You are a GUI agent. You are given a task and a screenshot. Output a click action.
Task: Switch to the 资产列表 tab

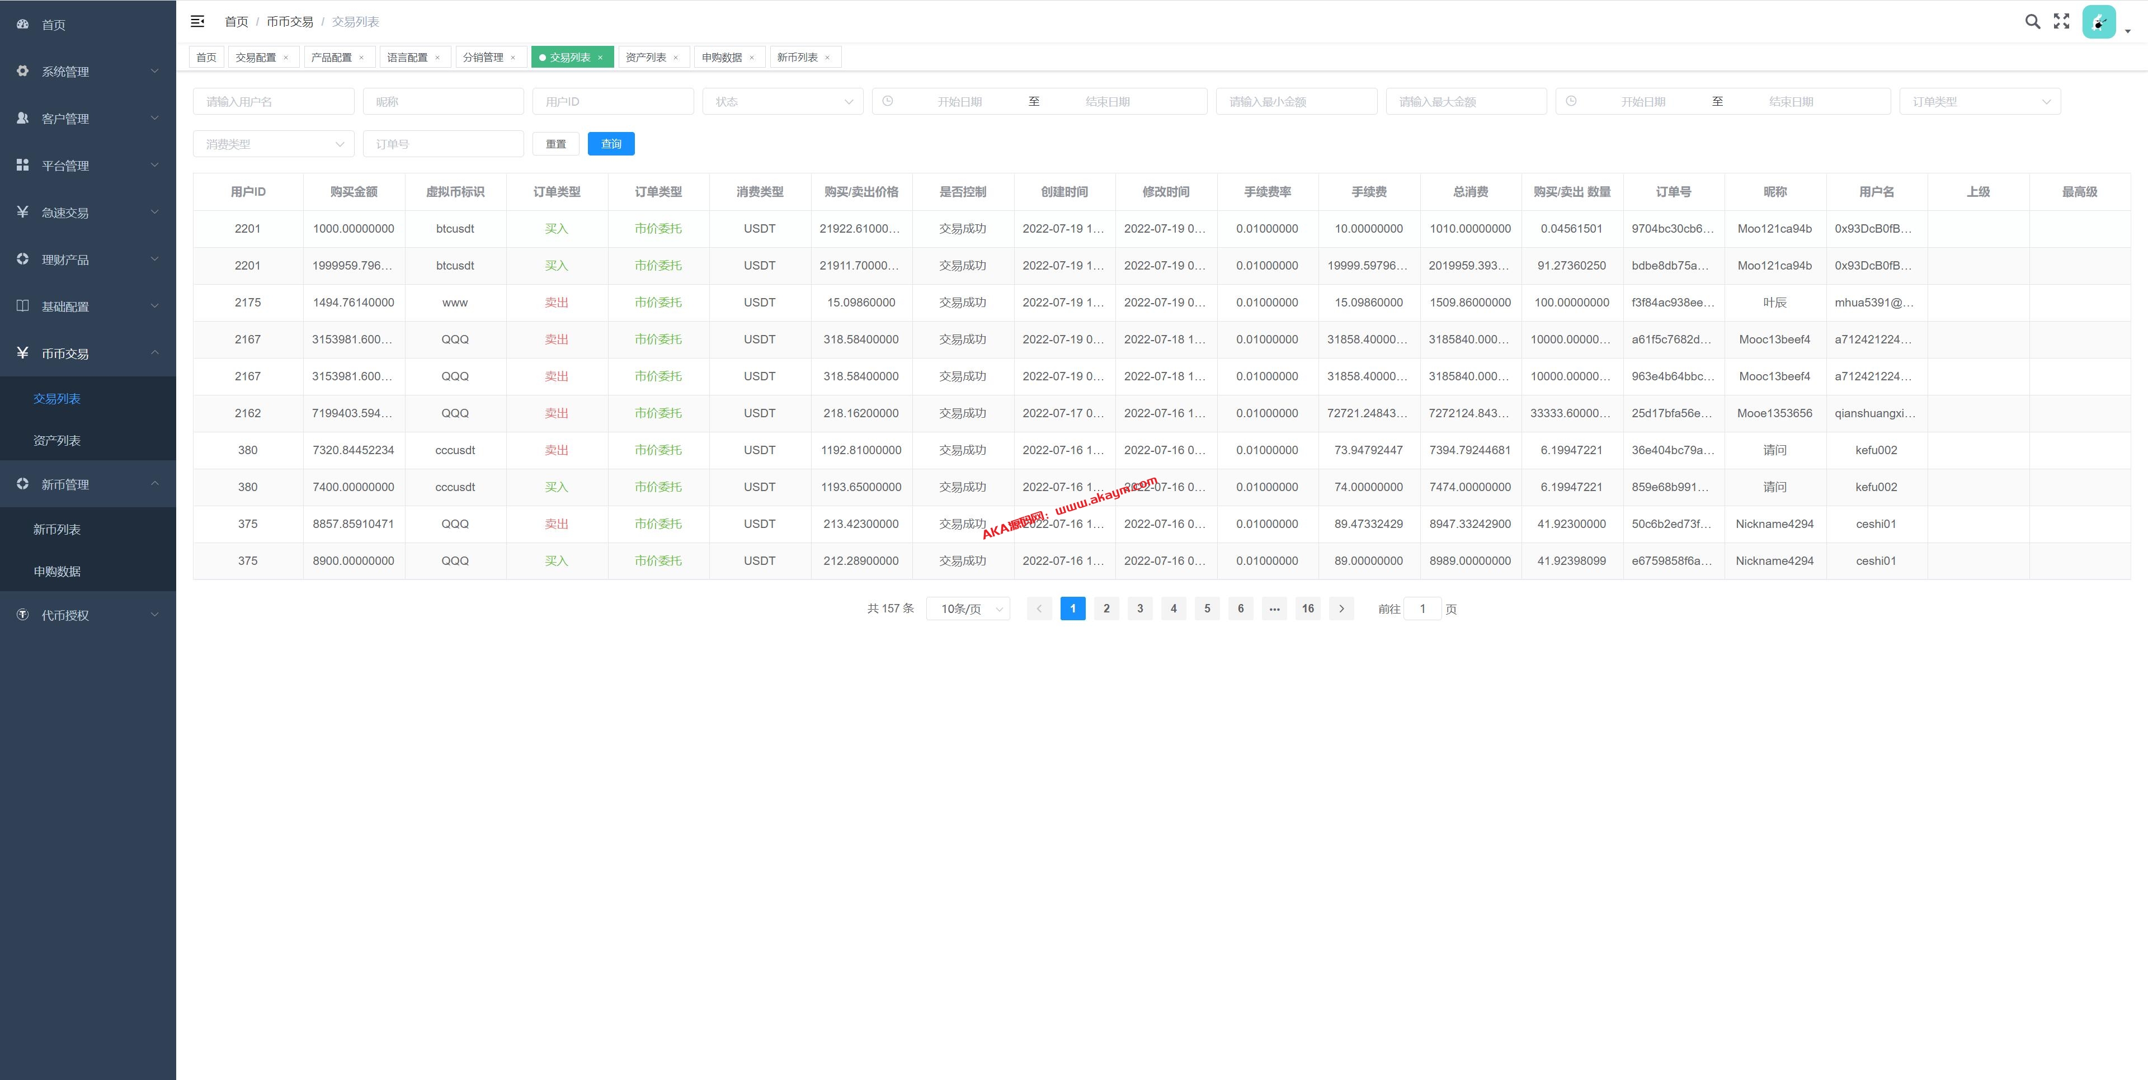646,58
